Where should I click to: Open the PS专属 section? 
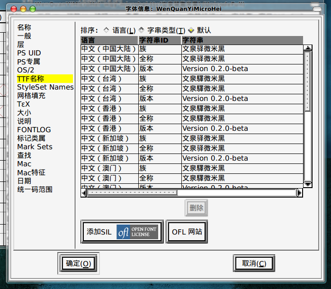coord(28,62)
